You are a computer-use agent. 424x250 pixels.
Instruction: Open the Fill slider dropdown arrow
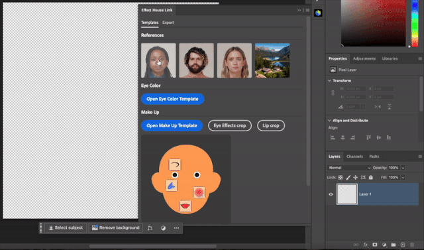coord(403,178)
